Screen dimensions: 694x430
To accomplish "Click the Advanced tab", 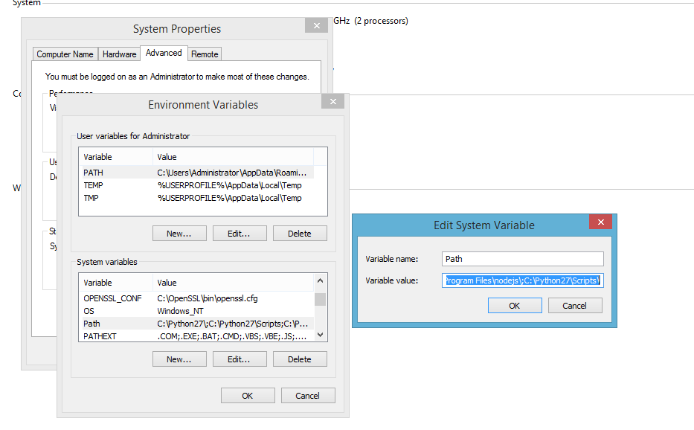I will click(164, 53).
